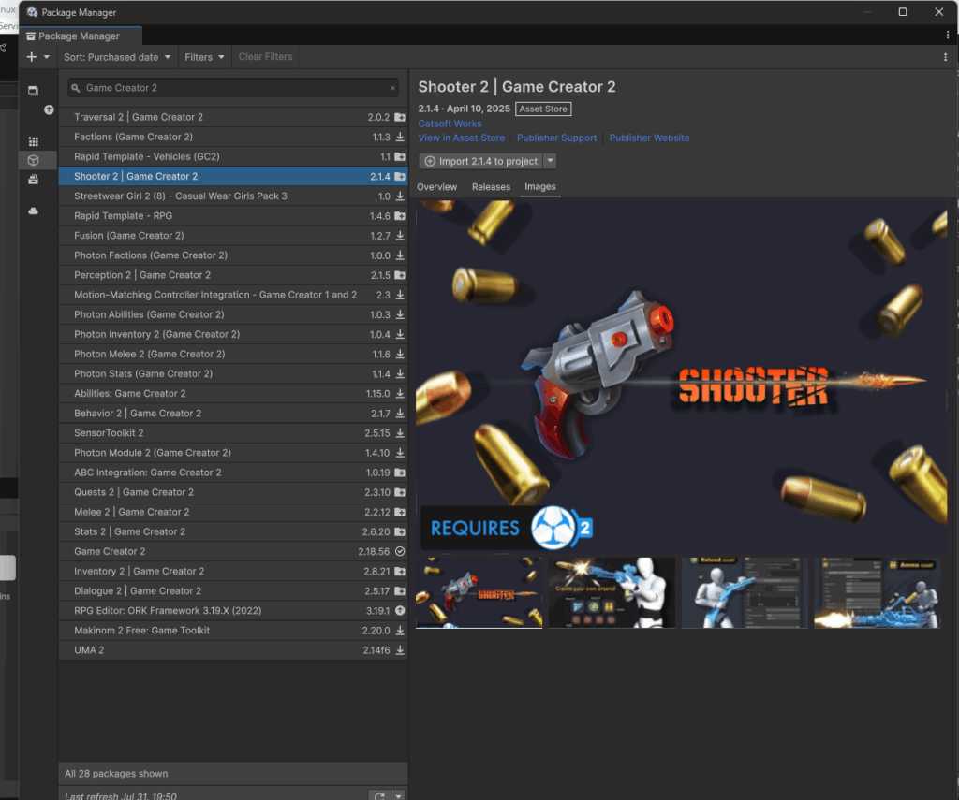959x800 pixels.
Task: Click the import icon on Rapid Template - Vehicles row
Action: tap(399, 156)
